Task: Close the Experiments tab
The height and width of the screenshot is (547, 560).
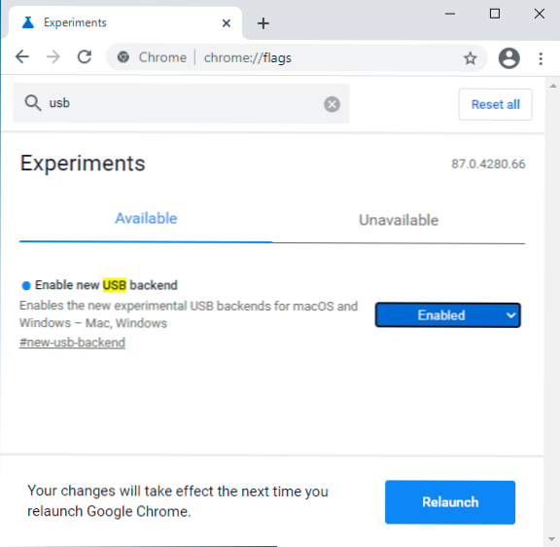Action: point(227,23)
